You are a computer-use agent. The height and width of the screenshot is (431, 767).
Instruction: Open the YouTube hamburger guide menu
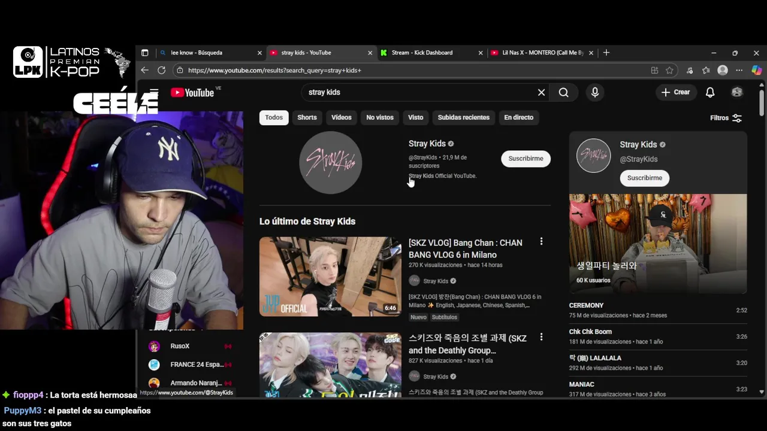154,92
